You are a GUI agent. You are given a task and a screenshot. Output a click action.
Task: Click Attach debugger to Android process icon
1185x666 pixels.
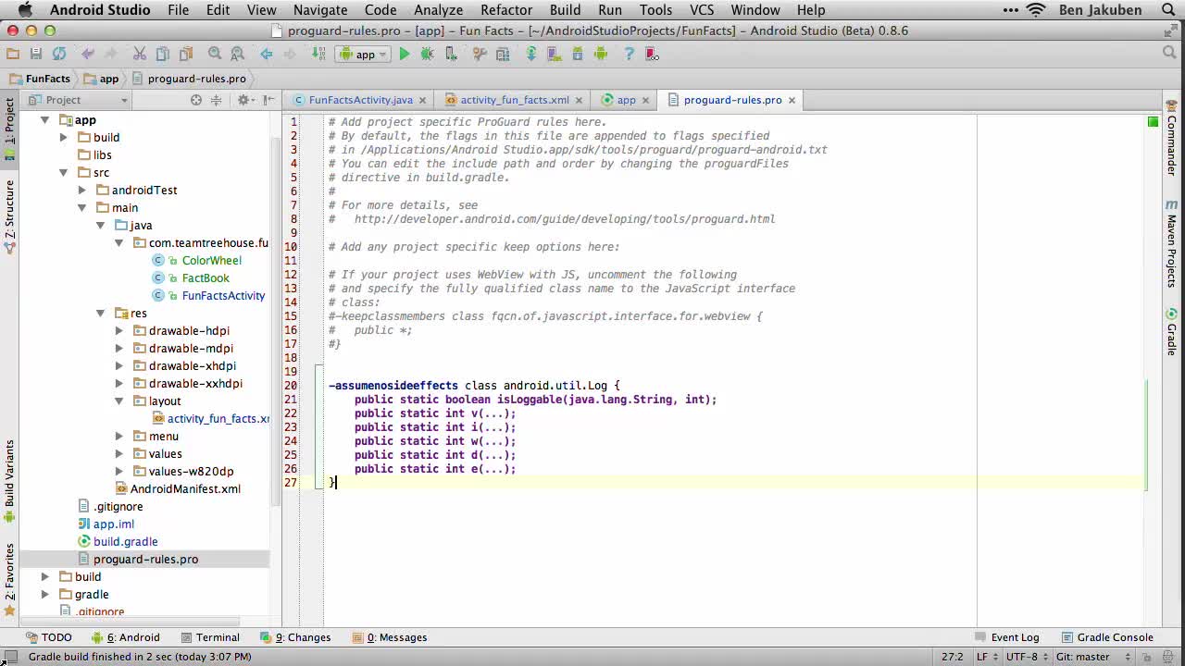coord(451,54)
